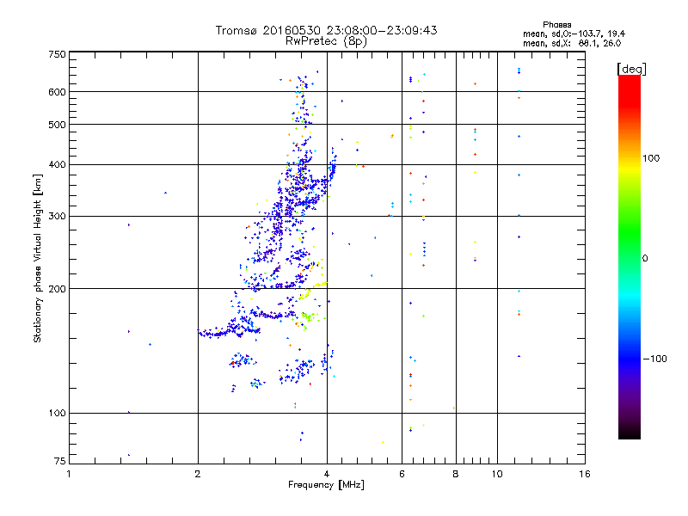The image size is (688, 516).
Task: Click the plot title 'Tromsø 20160530 23:08:00-23:09:43'
Action: (x=326, y=30)
